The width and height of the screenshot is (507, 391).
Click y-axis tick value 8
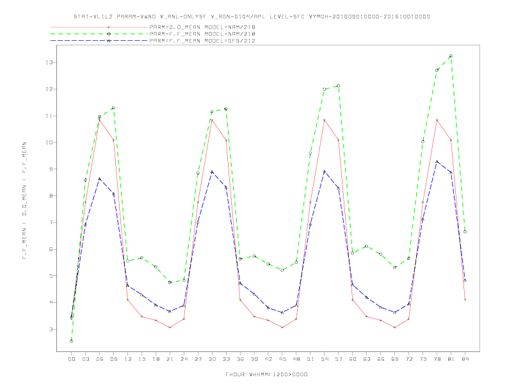click(51, 196)
